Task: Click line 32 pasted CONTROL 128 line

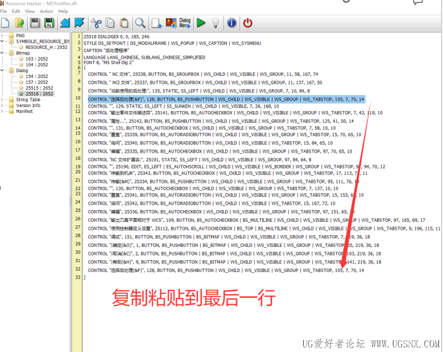Action: click(x=226, y=270)
